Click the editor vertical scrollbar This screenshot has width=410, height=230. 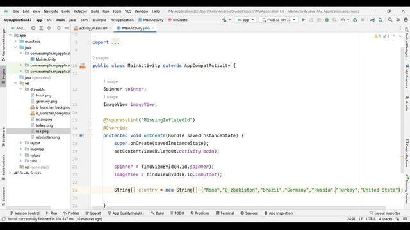click(402, 109)
